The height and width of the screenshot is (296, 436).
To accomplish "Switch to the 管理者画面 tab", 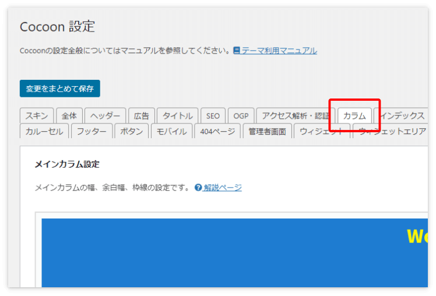I will (267, 131).
